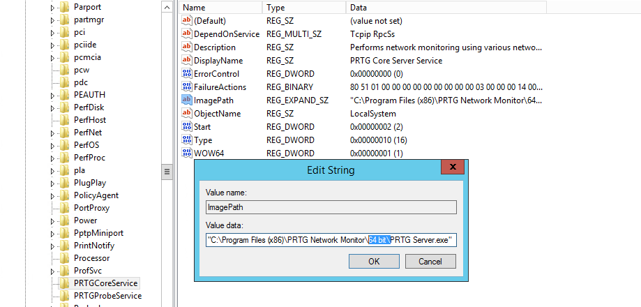This screenshot has width=641, height=307.
Task: Click into the Value data field
Action: (331, 240)
